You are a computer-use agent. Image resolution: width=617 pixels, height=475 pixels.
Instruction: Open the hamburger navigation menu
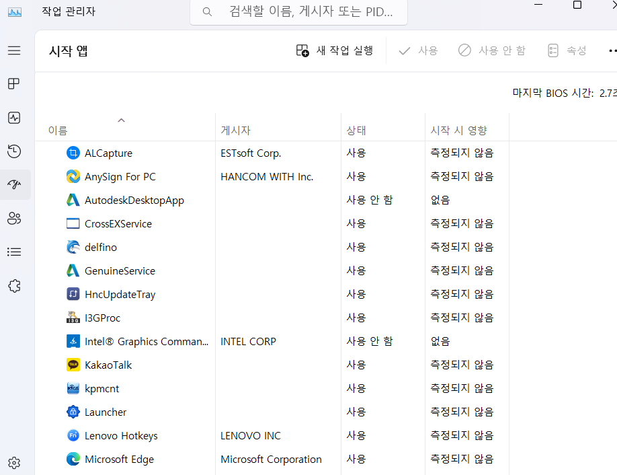(14, 50)
